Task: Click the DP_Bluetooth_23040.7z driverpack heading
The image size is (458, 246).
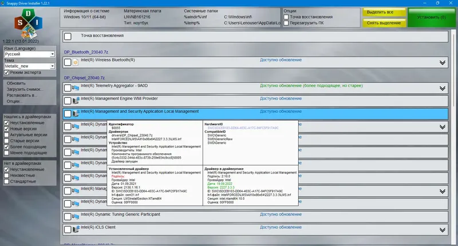Action: point(86,52)
